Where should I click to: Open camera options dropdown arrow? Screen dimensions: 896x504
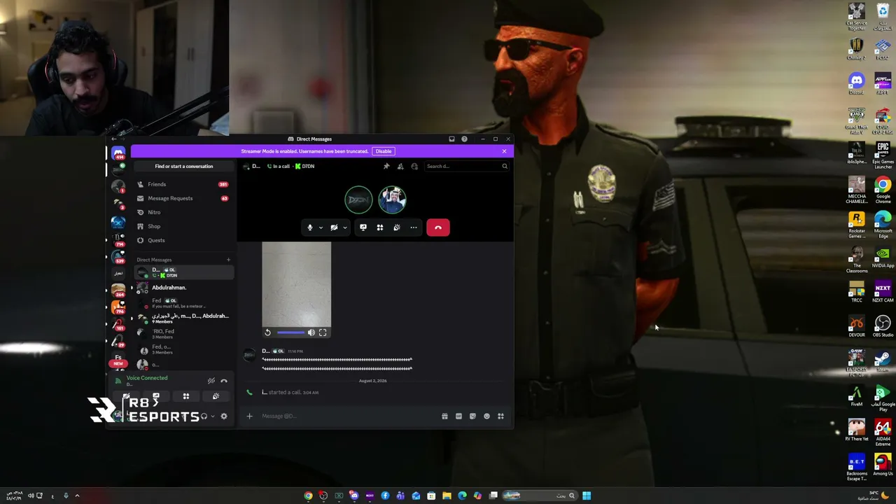344,227
